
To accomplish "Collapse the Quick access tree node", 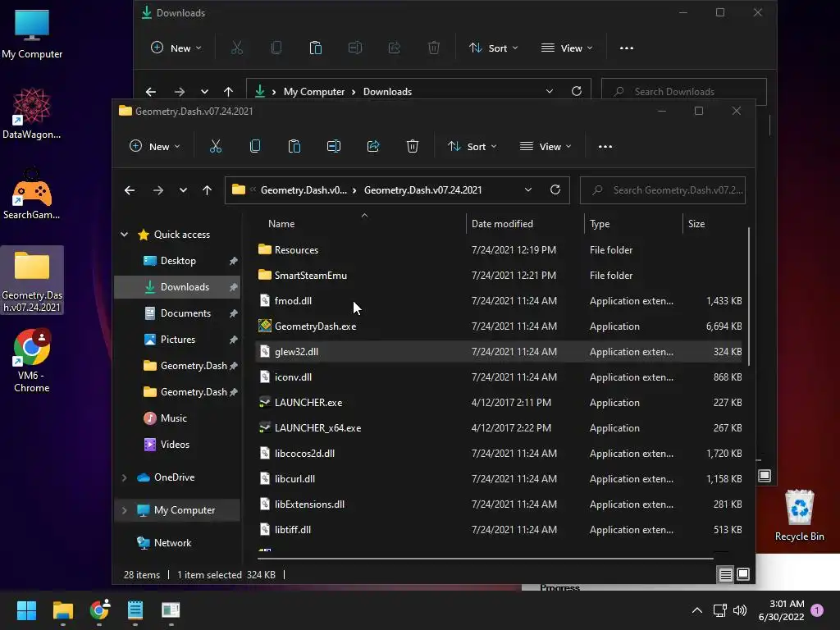I will [x=125, y=234].
